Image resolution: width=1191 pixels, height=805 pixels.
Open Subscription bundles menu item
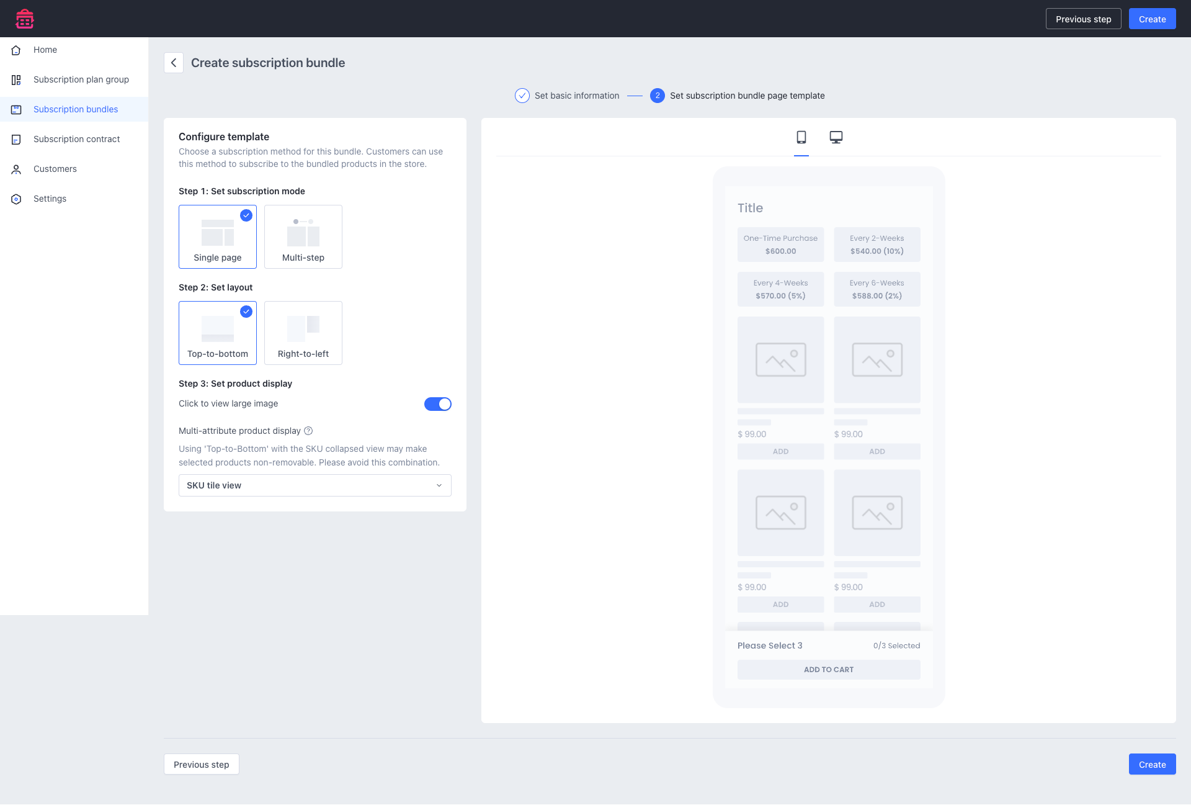point(76,109)
